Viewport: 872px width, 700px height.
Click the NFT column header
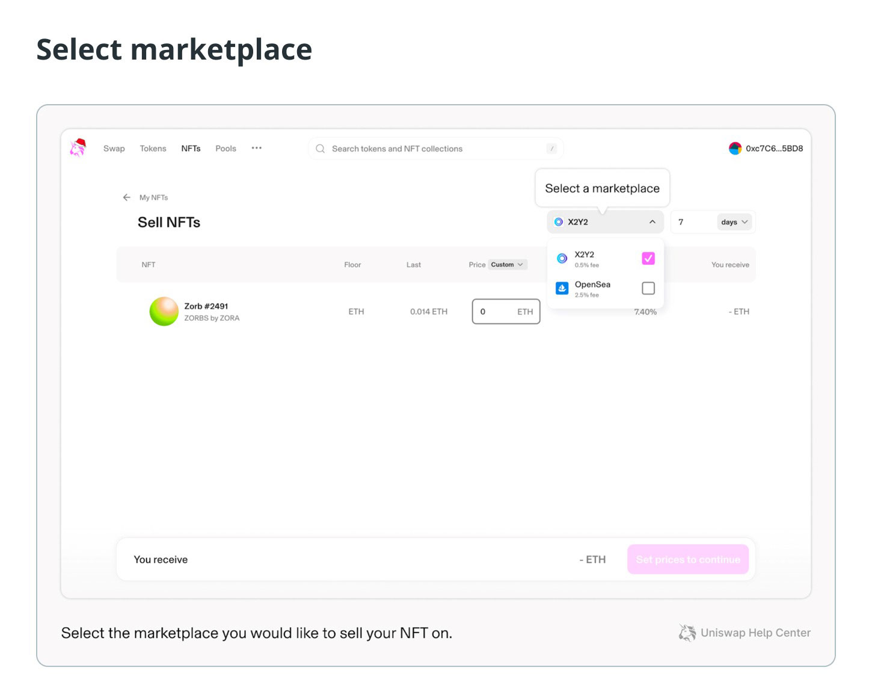pos(149,265)
